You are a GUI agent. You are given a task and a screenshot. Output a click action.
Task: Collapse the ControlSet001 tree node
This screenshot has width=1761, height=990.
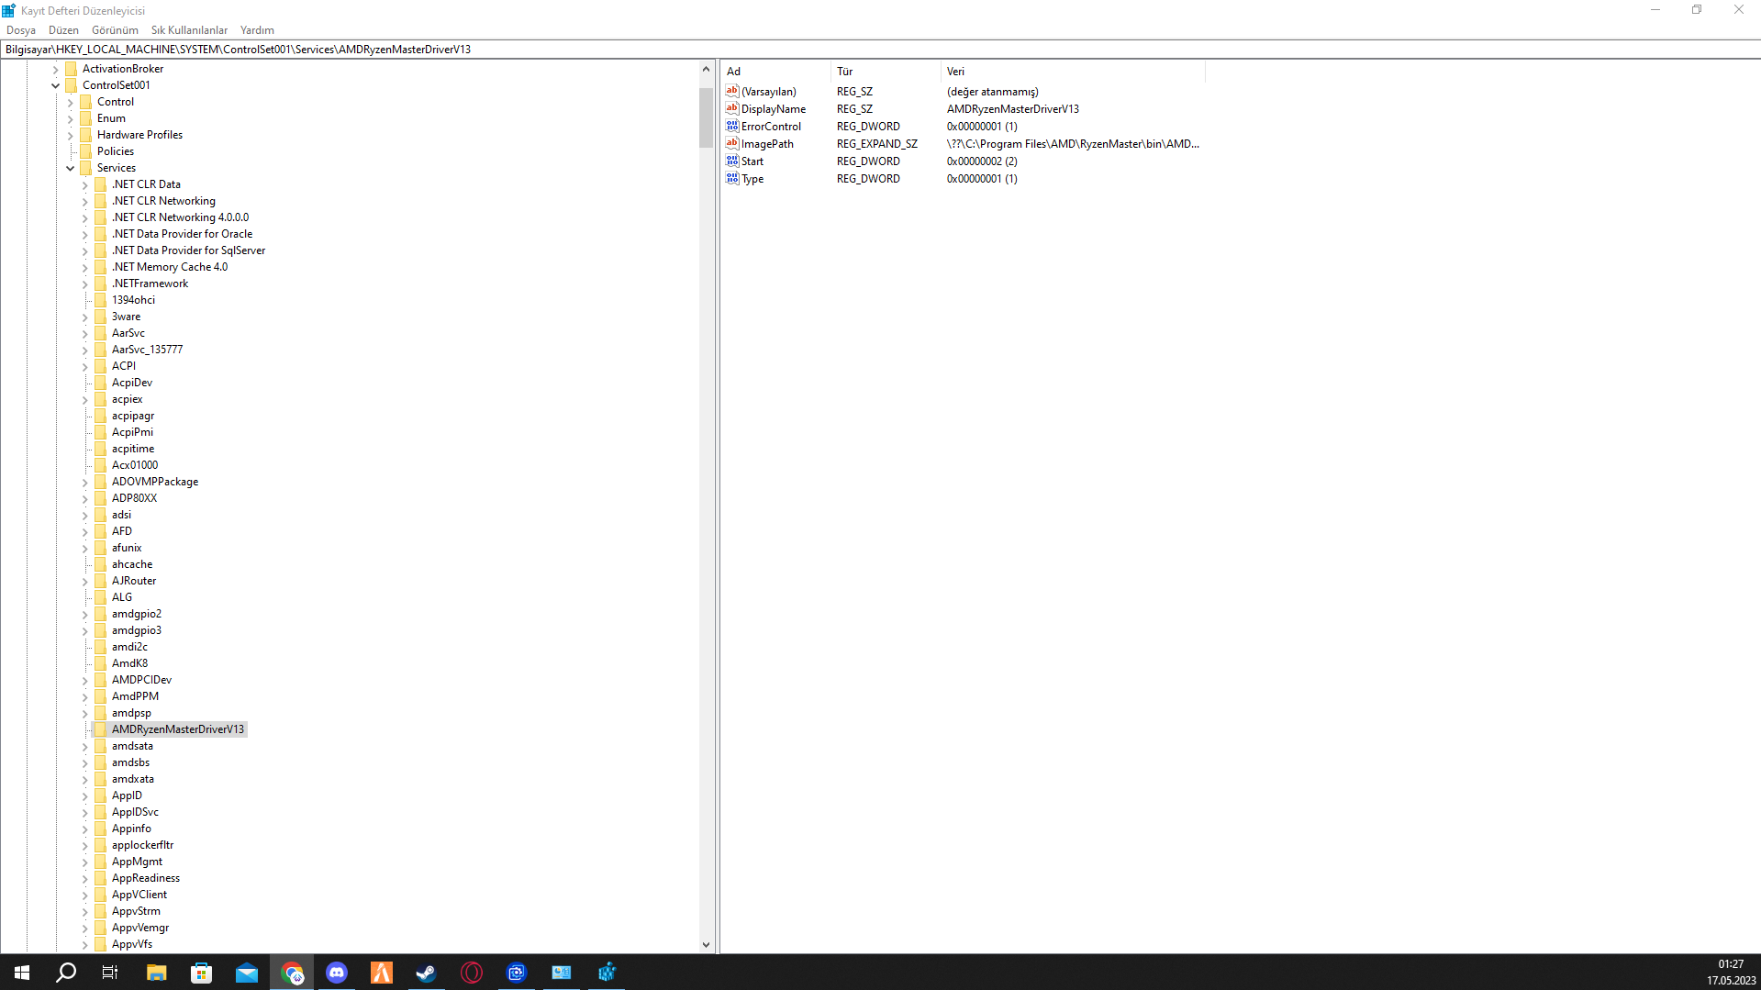[55, 85]
